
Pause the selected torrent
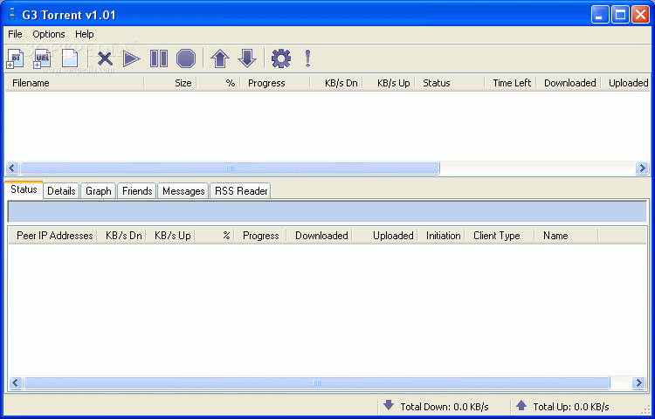click(159, 58)
